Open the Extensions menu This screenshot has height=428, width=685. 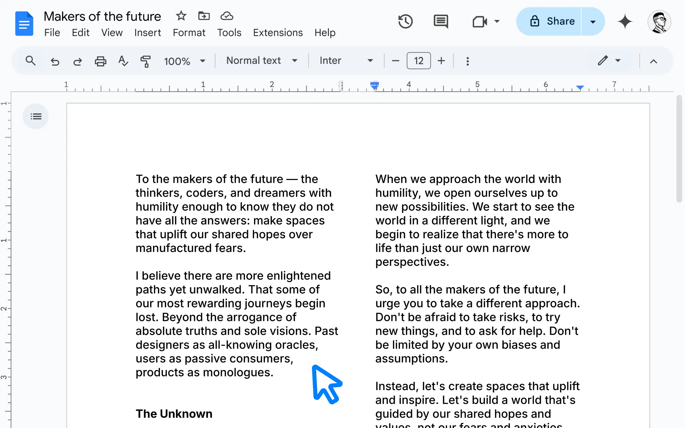coord(278,33)
